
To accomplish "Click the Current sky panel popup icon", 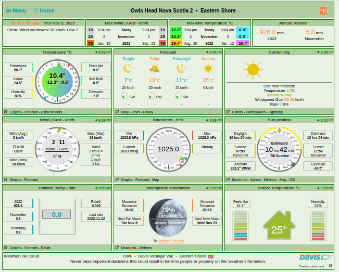I will 228,112.
